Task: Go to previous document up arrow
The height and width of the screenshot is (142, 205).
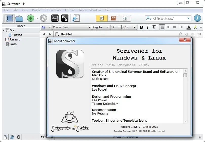Action: pos(180,34)
